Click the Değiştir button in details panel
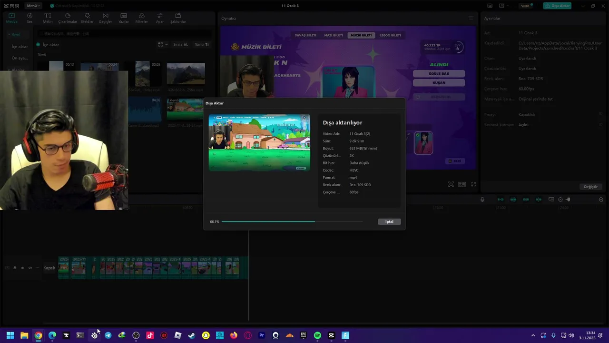Screen dimensions: 609x343 pos(590,187)
